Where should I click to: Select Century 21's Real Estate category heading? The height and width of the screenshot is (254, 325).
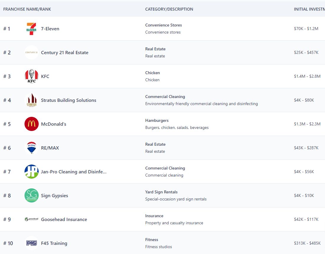pos(156,49)
